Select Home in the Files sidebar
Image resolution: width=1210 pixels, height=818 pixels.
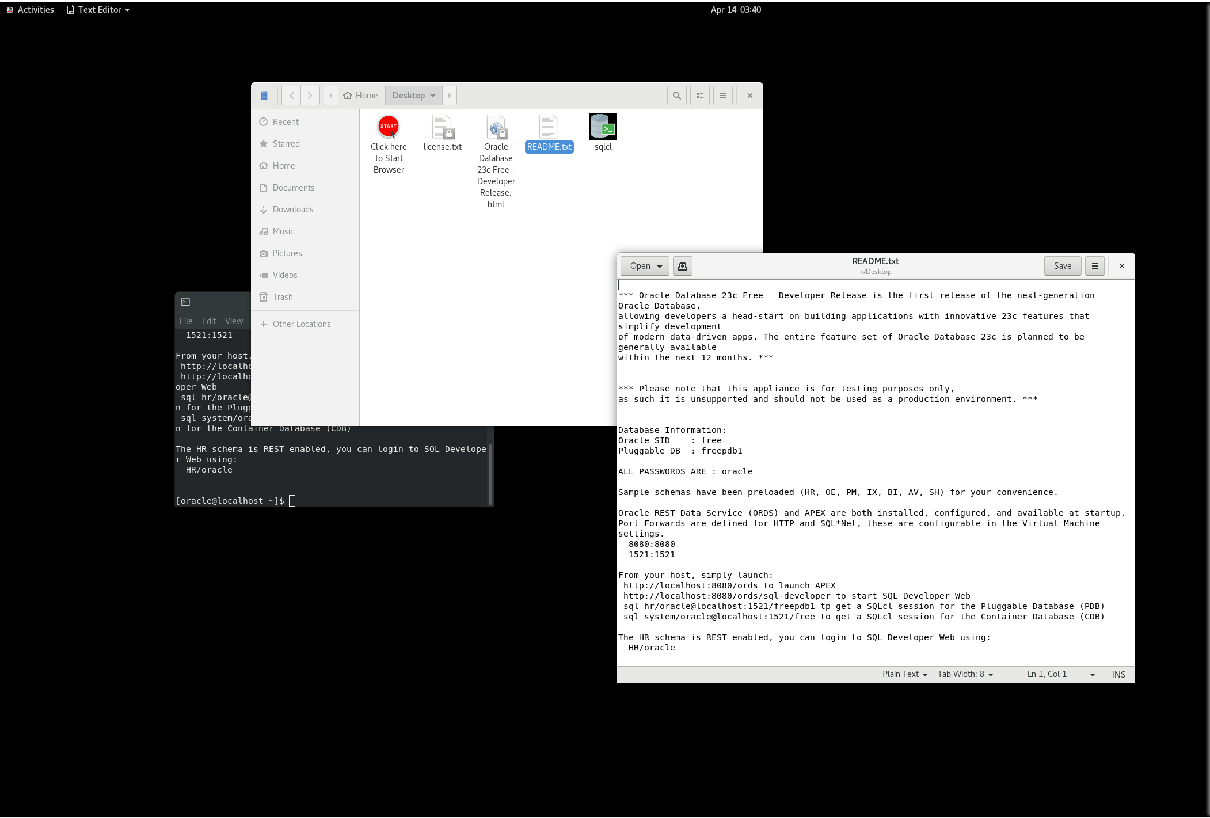tap(305, 166)
